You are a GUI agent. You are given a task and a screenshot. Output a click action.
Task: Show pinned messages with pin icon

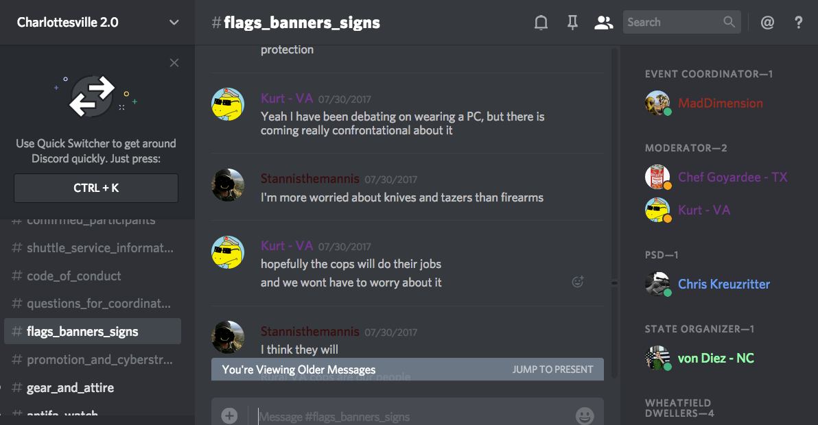(x=572, y=23)
